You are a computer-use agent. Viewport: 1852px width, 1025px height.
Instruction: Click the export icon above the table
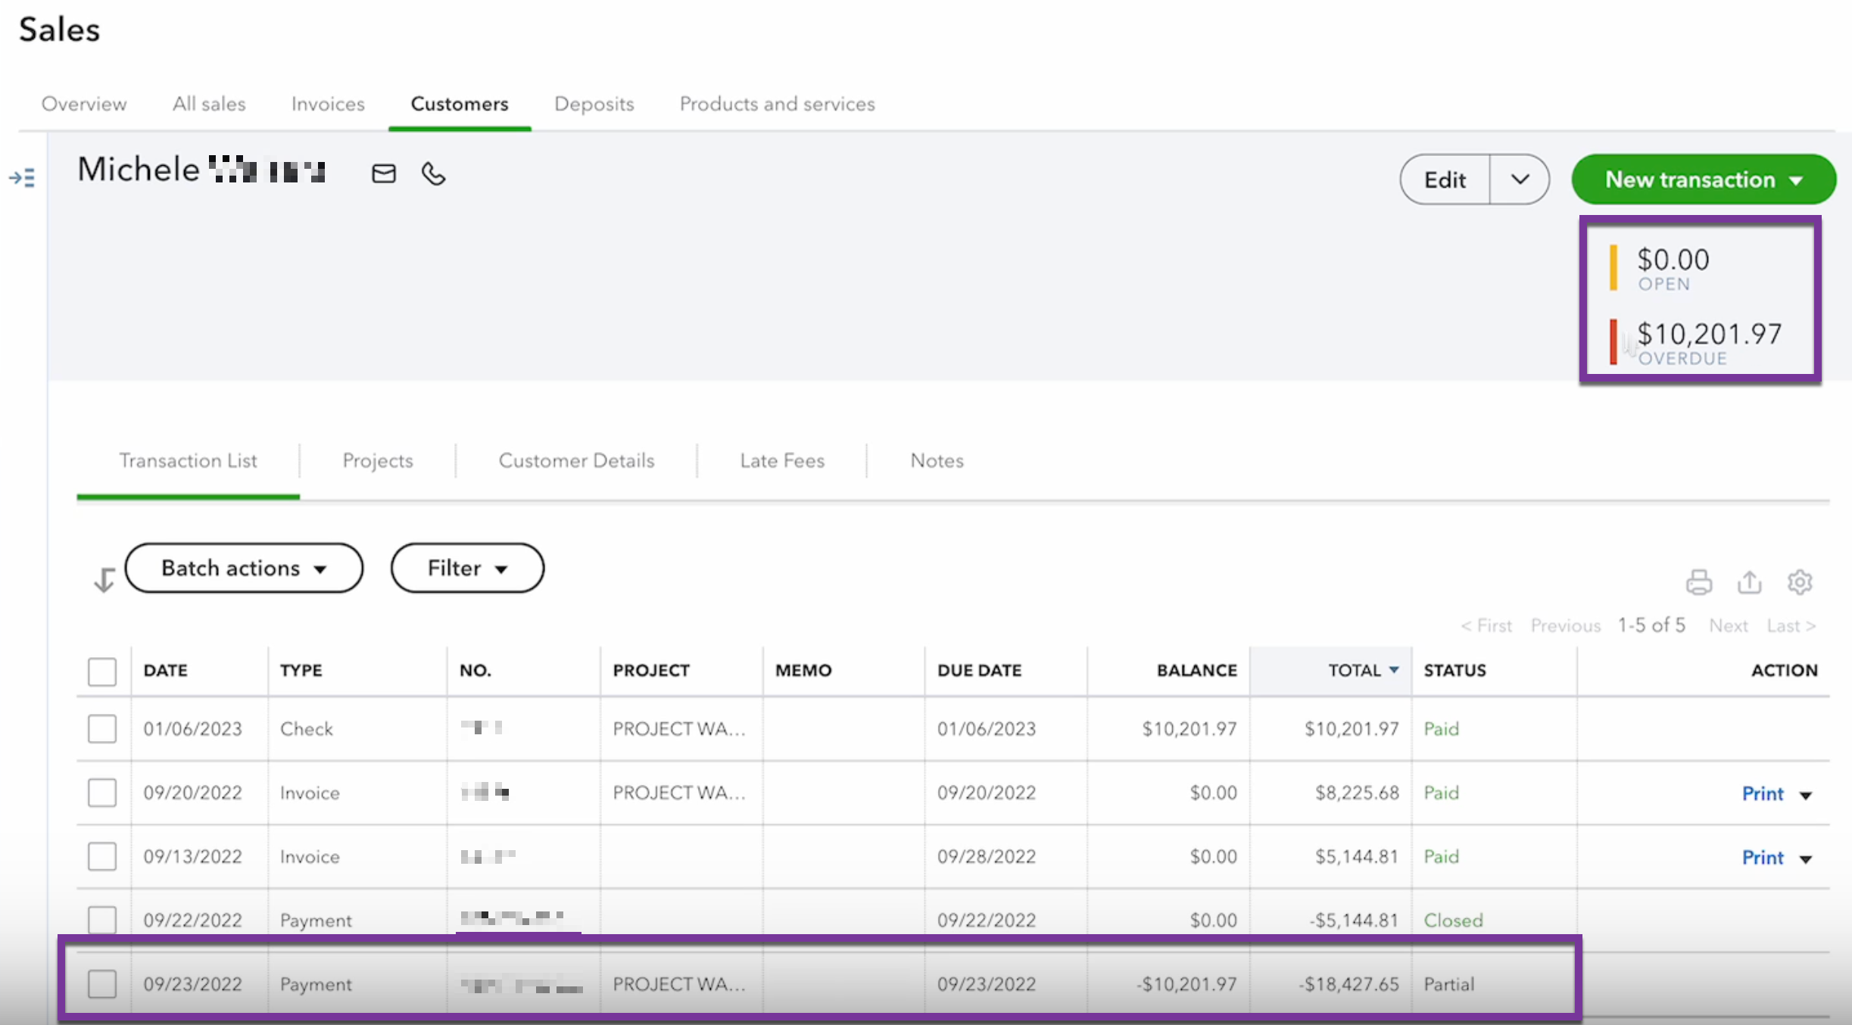pos(1749,582)
